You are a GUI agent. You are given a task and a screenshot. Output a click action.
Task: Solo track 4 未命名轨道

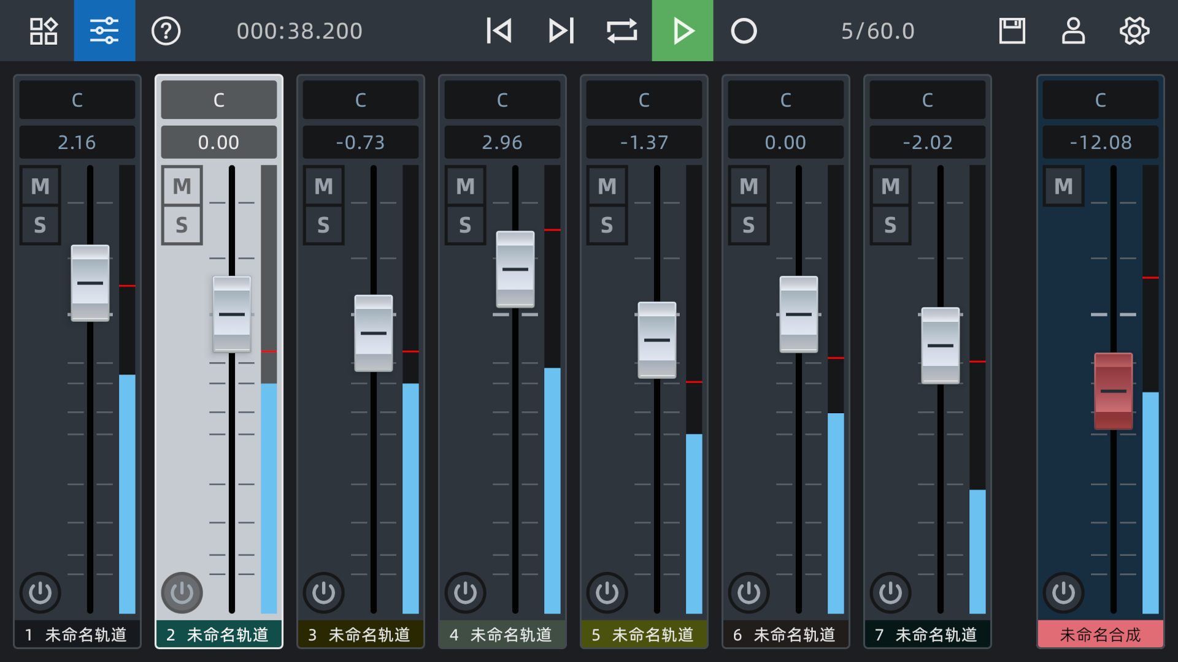(x=465, y=224)
